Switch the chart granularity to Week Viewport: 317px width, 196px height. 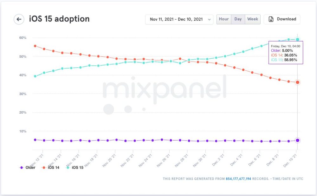[x=253, y=19]
